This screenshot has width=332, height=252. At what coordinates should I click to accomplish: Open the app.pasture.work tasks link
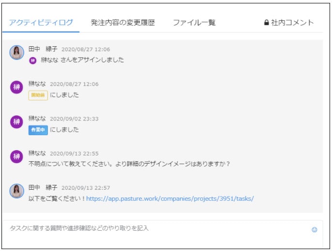tap(170, 198)
